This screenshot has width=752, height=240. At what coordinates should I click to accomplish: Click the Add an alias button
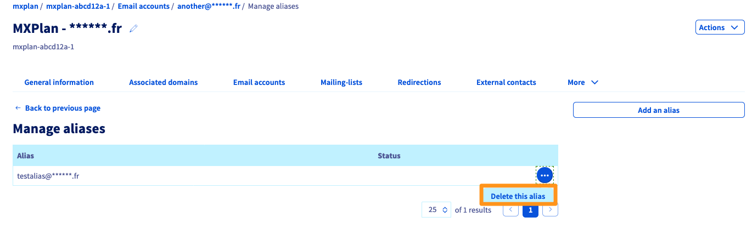pos(658,110)
